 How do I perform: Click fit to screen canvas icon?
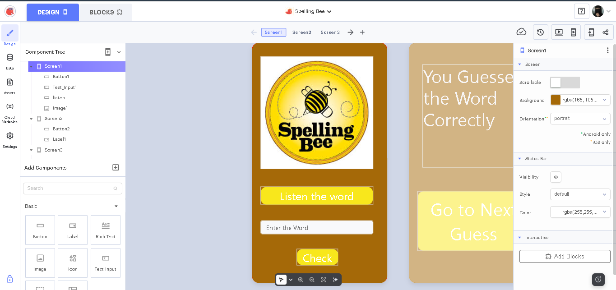coord(324,280)
